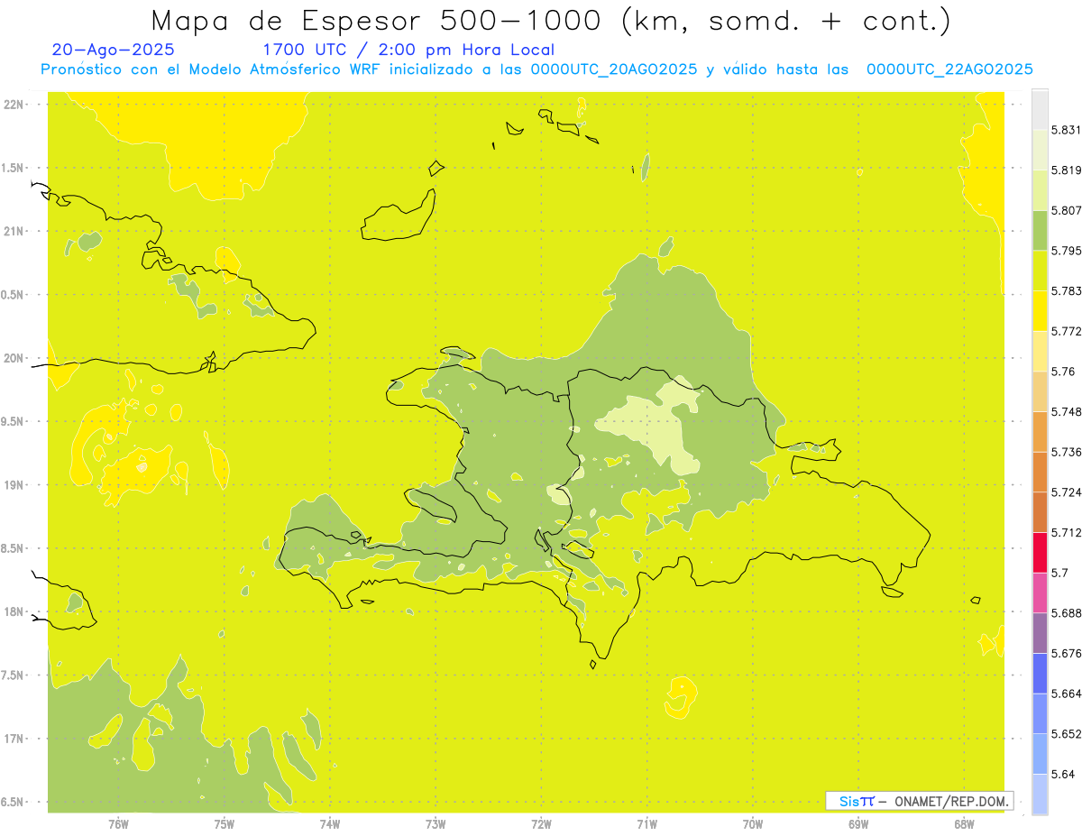Select the legend value 5.712
The height and width of the screenshot is (836, 1082).
(1066, 532)
